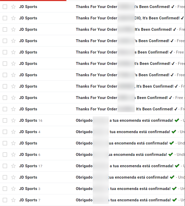The image size is (185, 206).
Task: Tick the checkbox for JD Sports 4 email
Action: (5, 132)
